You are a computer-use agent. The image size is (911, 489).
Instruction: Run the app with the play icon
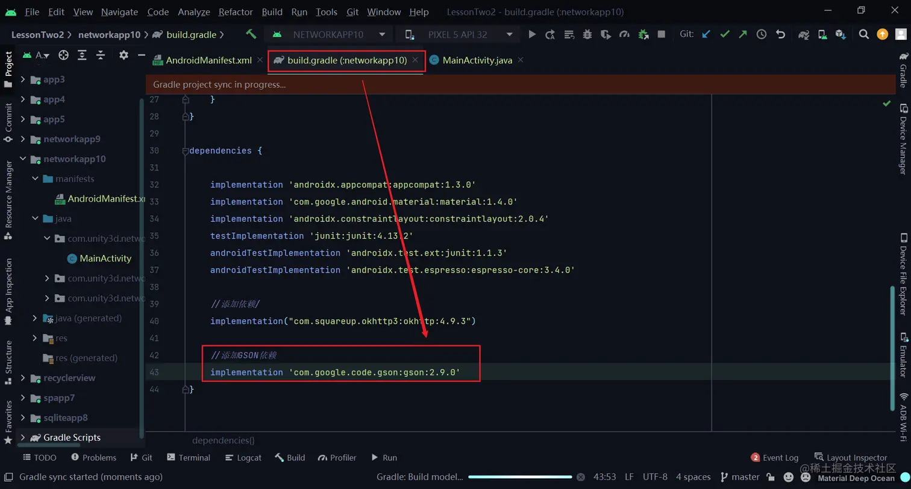click(x=532, y=34)
